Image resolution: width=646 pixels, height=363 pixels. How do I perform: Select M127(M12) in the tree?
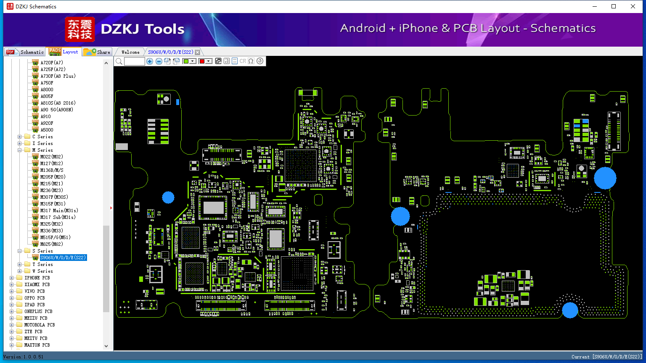(52, 163)
